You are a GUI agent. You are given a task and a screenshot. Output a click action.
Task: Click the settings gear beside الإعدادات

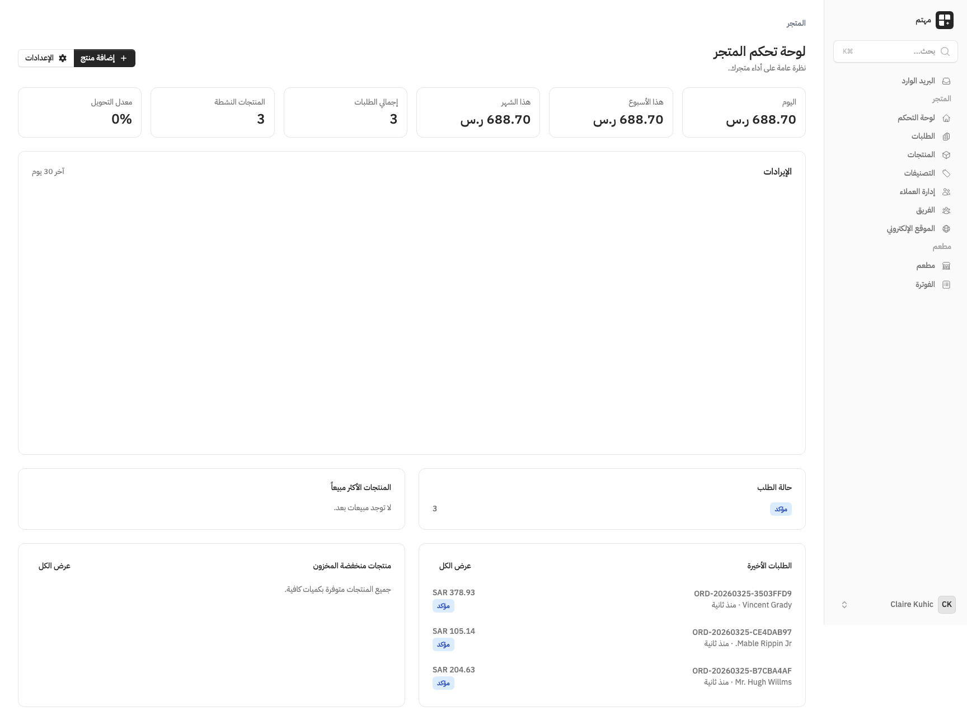point(63,58)
